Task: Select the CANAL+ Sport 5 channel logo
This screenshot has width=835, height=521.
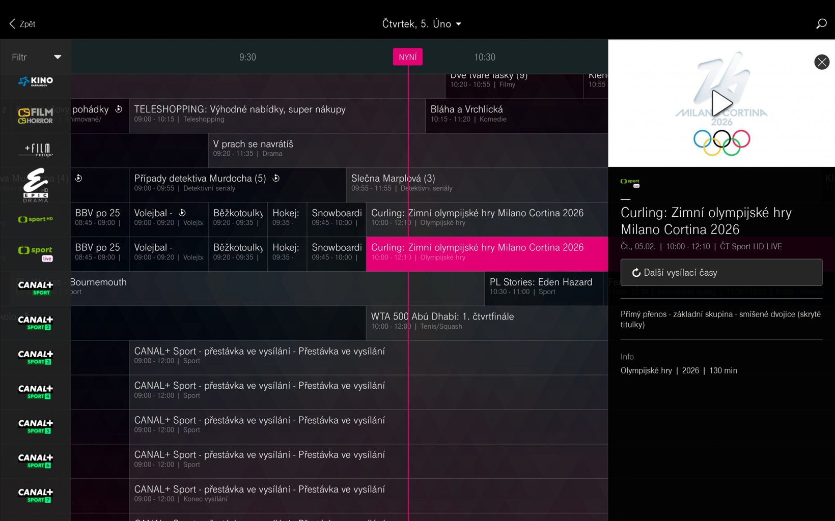Action: (36, 426)
